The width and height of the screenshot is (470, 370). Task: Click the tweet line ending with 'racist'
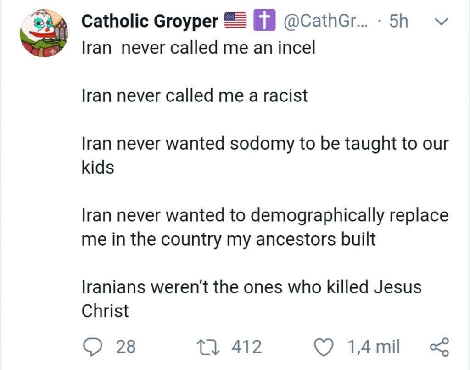point(195,95)
